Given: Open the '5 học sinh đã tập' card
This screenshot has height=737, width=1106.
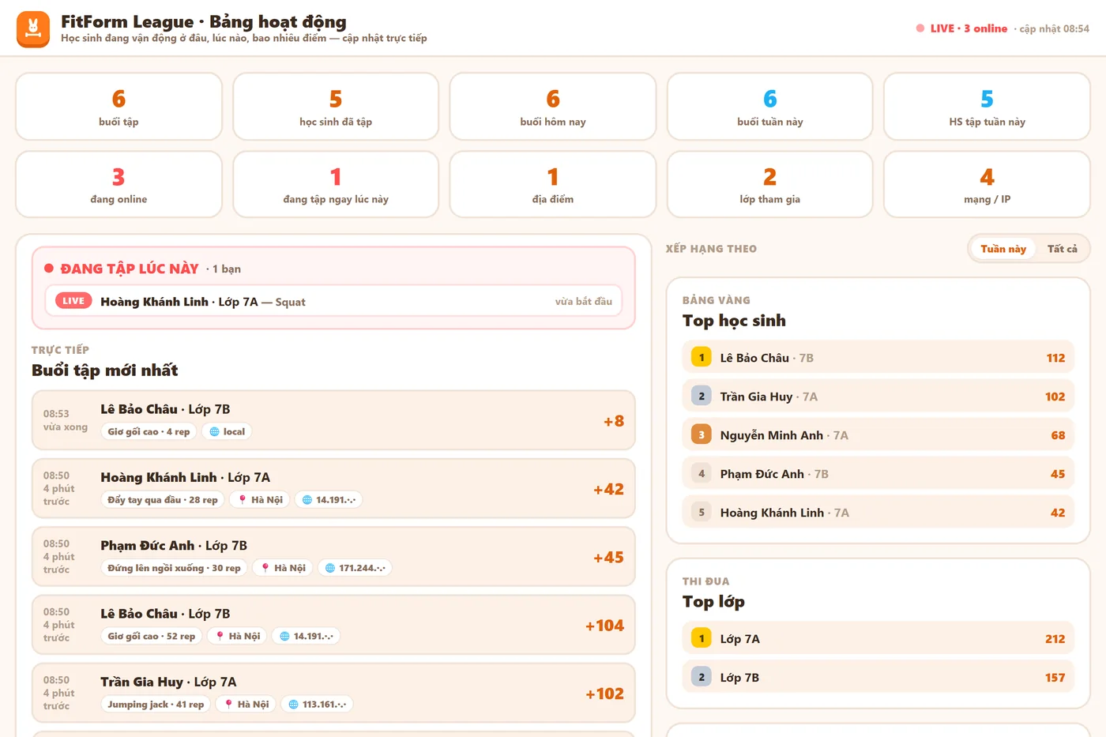Looking at the screenshot, I should coord(336,107).
